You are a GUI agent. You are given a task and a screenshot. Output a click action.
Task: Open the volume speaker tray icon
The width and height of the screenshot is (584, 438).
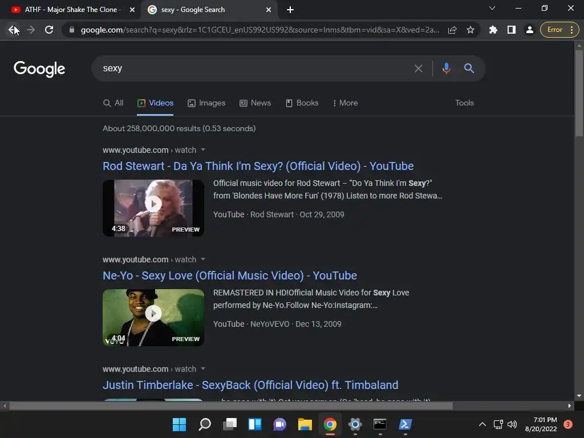pos(513,424)
